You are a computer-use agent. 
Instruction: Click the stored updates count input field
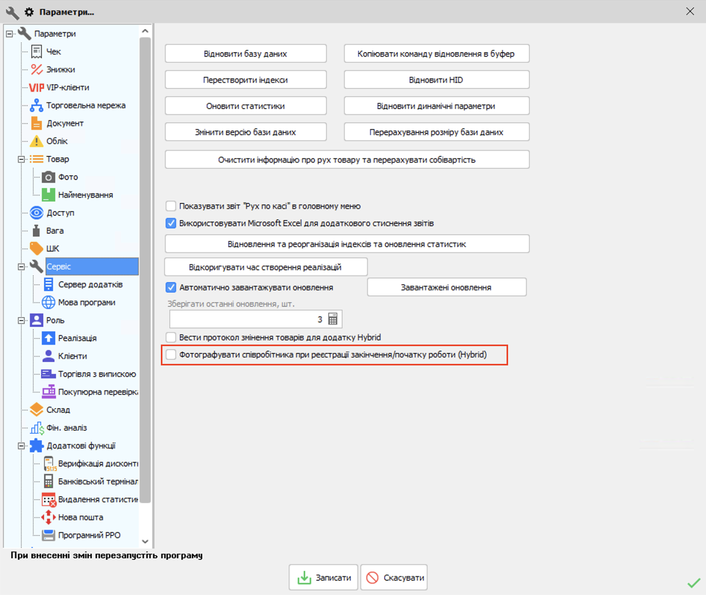coord(247,319)
